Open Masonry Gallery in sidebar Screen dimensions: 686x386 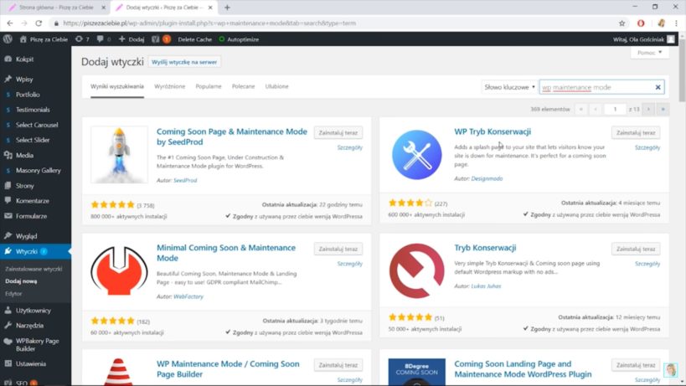(38, 171)
